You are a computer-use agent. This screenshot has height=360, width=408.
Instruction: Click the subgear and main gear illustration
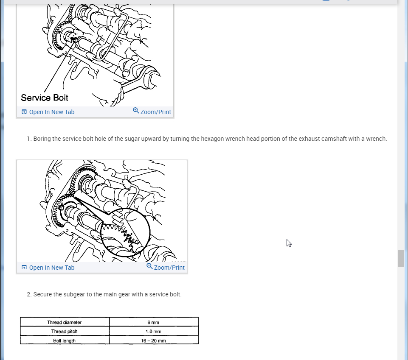[102, 211]
